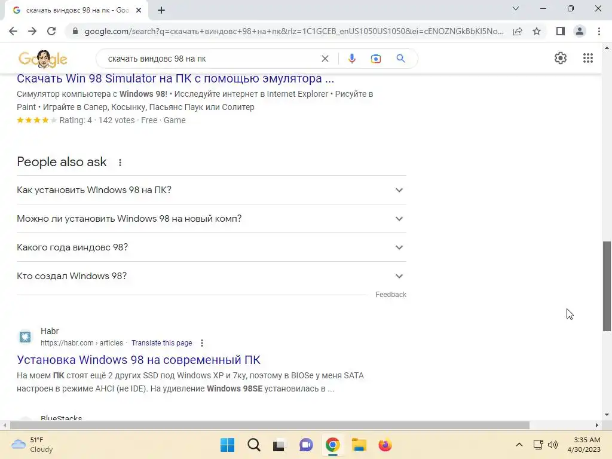Expand "Можно ли установить Windows 98 на новый комп?"
This screenshot has height=459, width=612.
(212, 219)
